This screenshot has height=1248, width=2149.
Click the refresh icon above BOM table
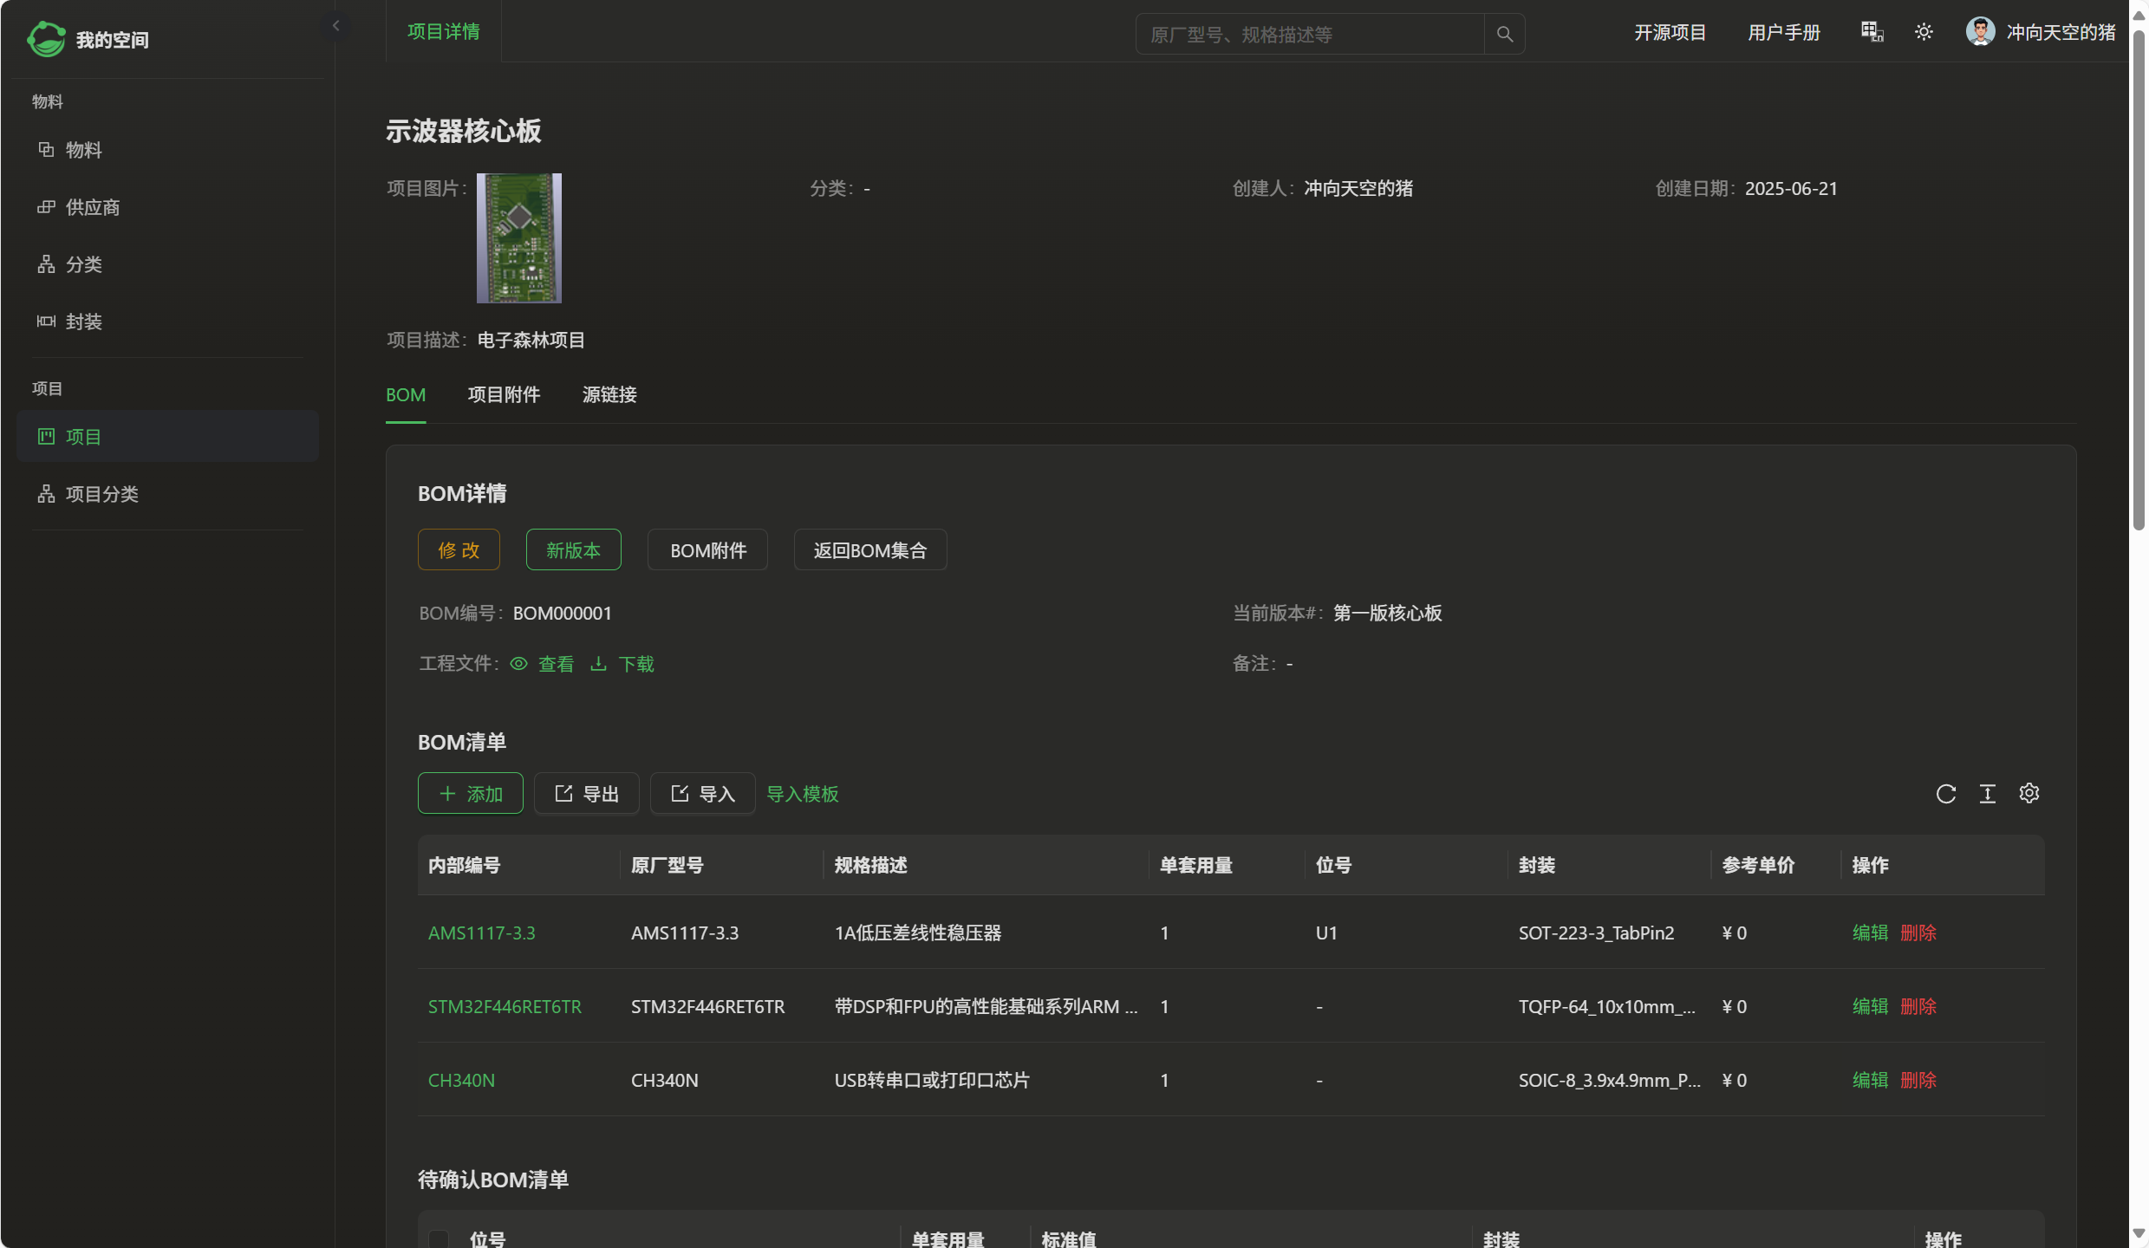[x=1945, y=794]
